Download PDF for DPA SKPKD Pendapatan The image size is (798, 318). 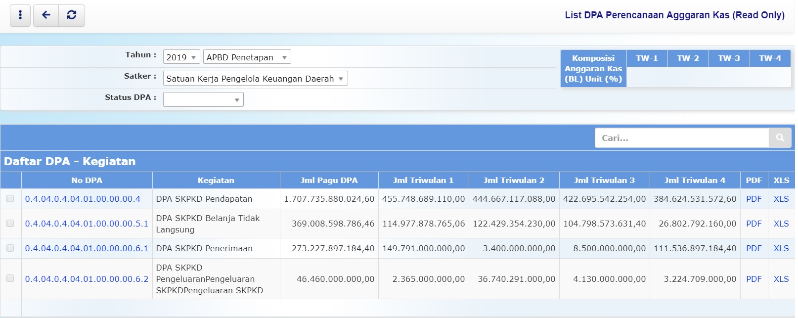click(x=754, y=199)
